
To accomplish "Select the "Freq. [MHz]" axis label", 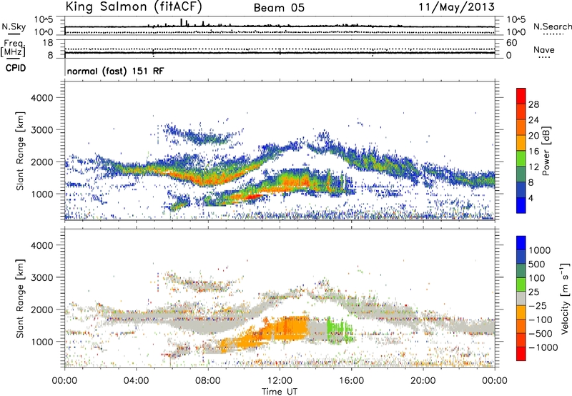I will pyautogui.click(x=14, y=48).
